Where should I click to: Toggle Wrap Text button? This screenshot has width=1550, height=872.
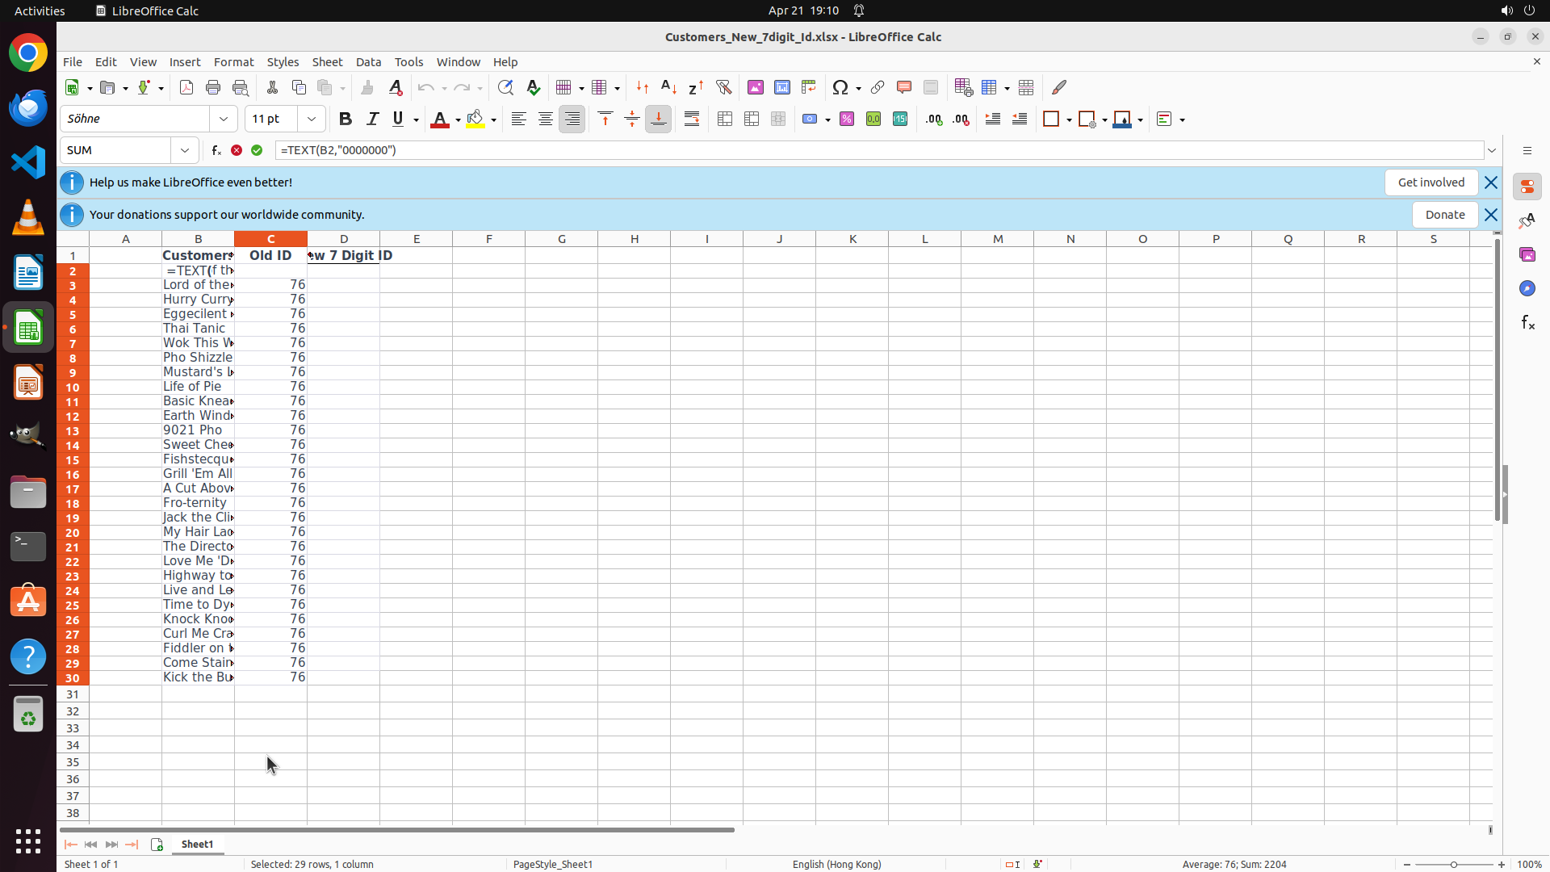692,119
